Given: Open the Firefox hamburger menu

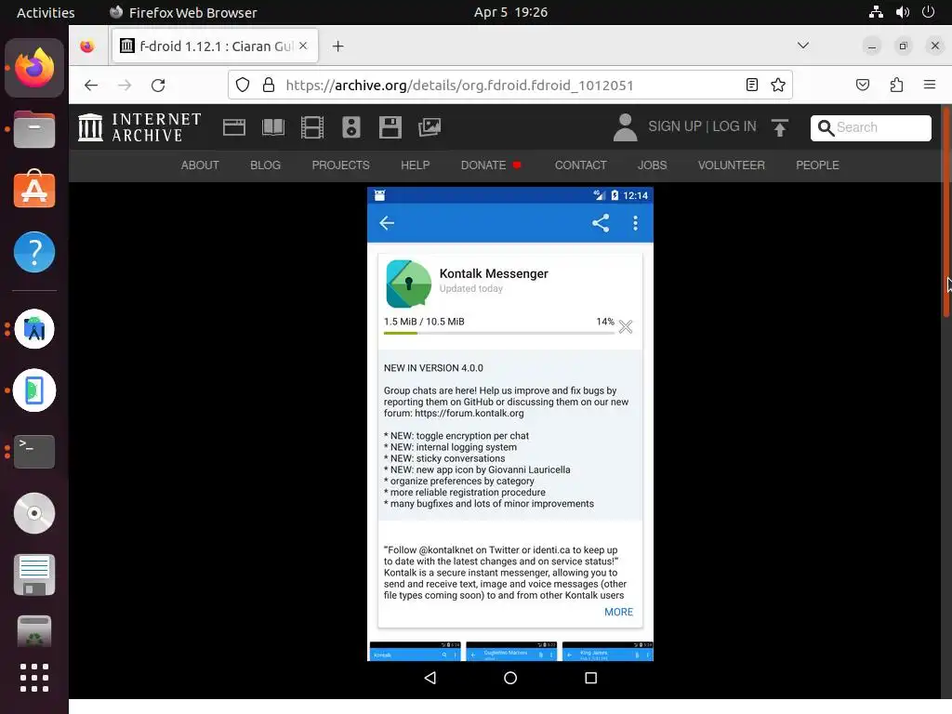Looking at the screenshot, I should coord(930,85).
